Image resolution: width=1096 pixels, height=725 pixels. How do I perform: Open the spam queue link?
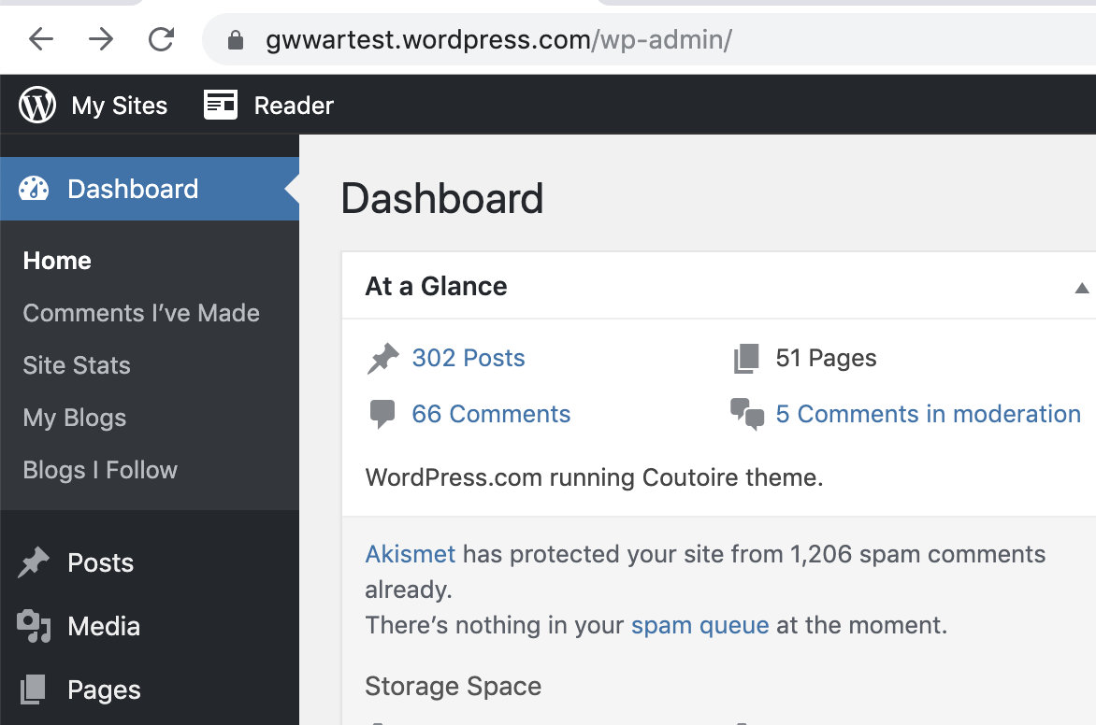point(699,625)
